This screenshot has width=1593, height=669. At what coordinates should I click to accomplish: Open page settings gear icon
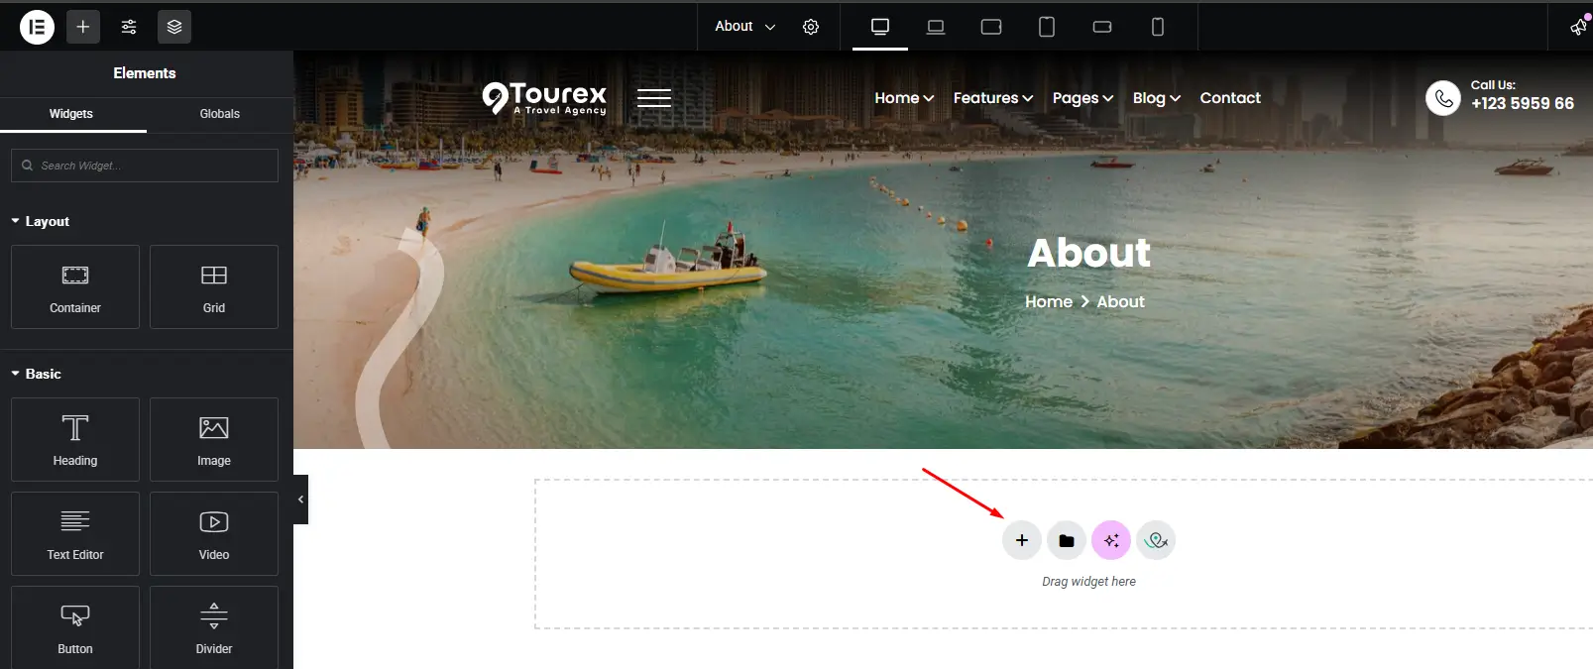point(811,27)
